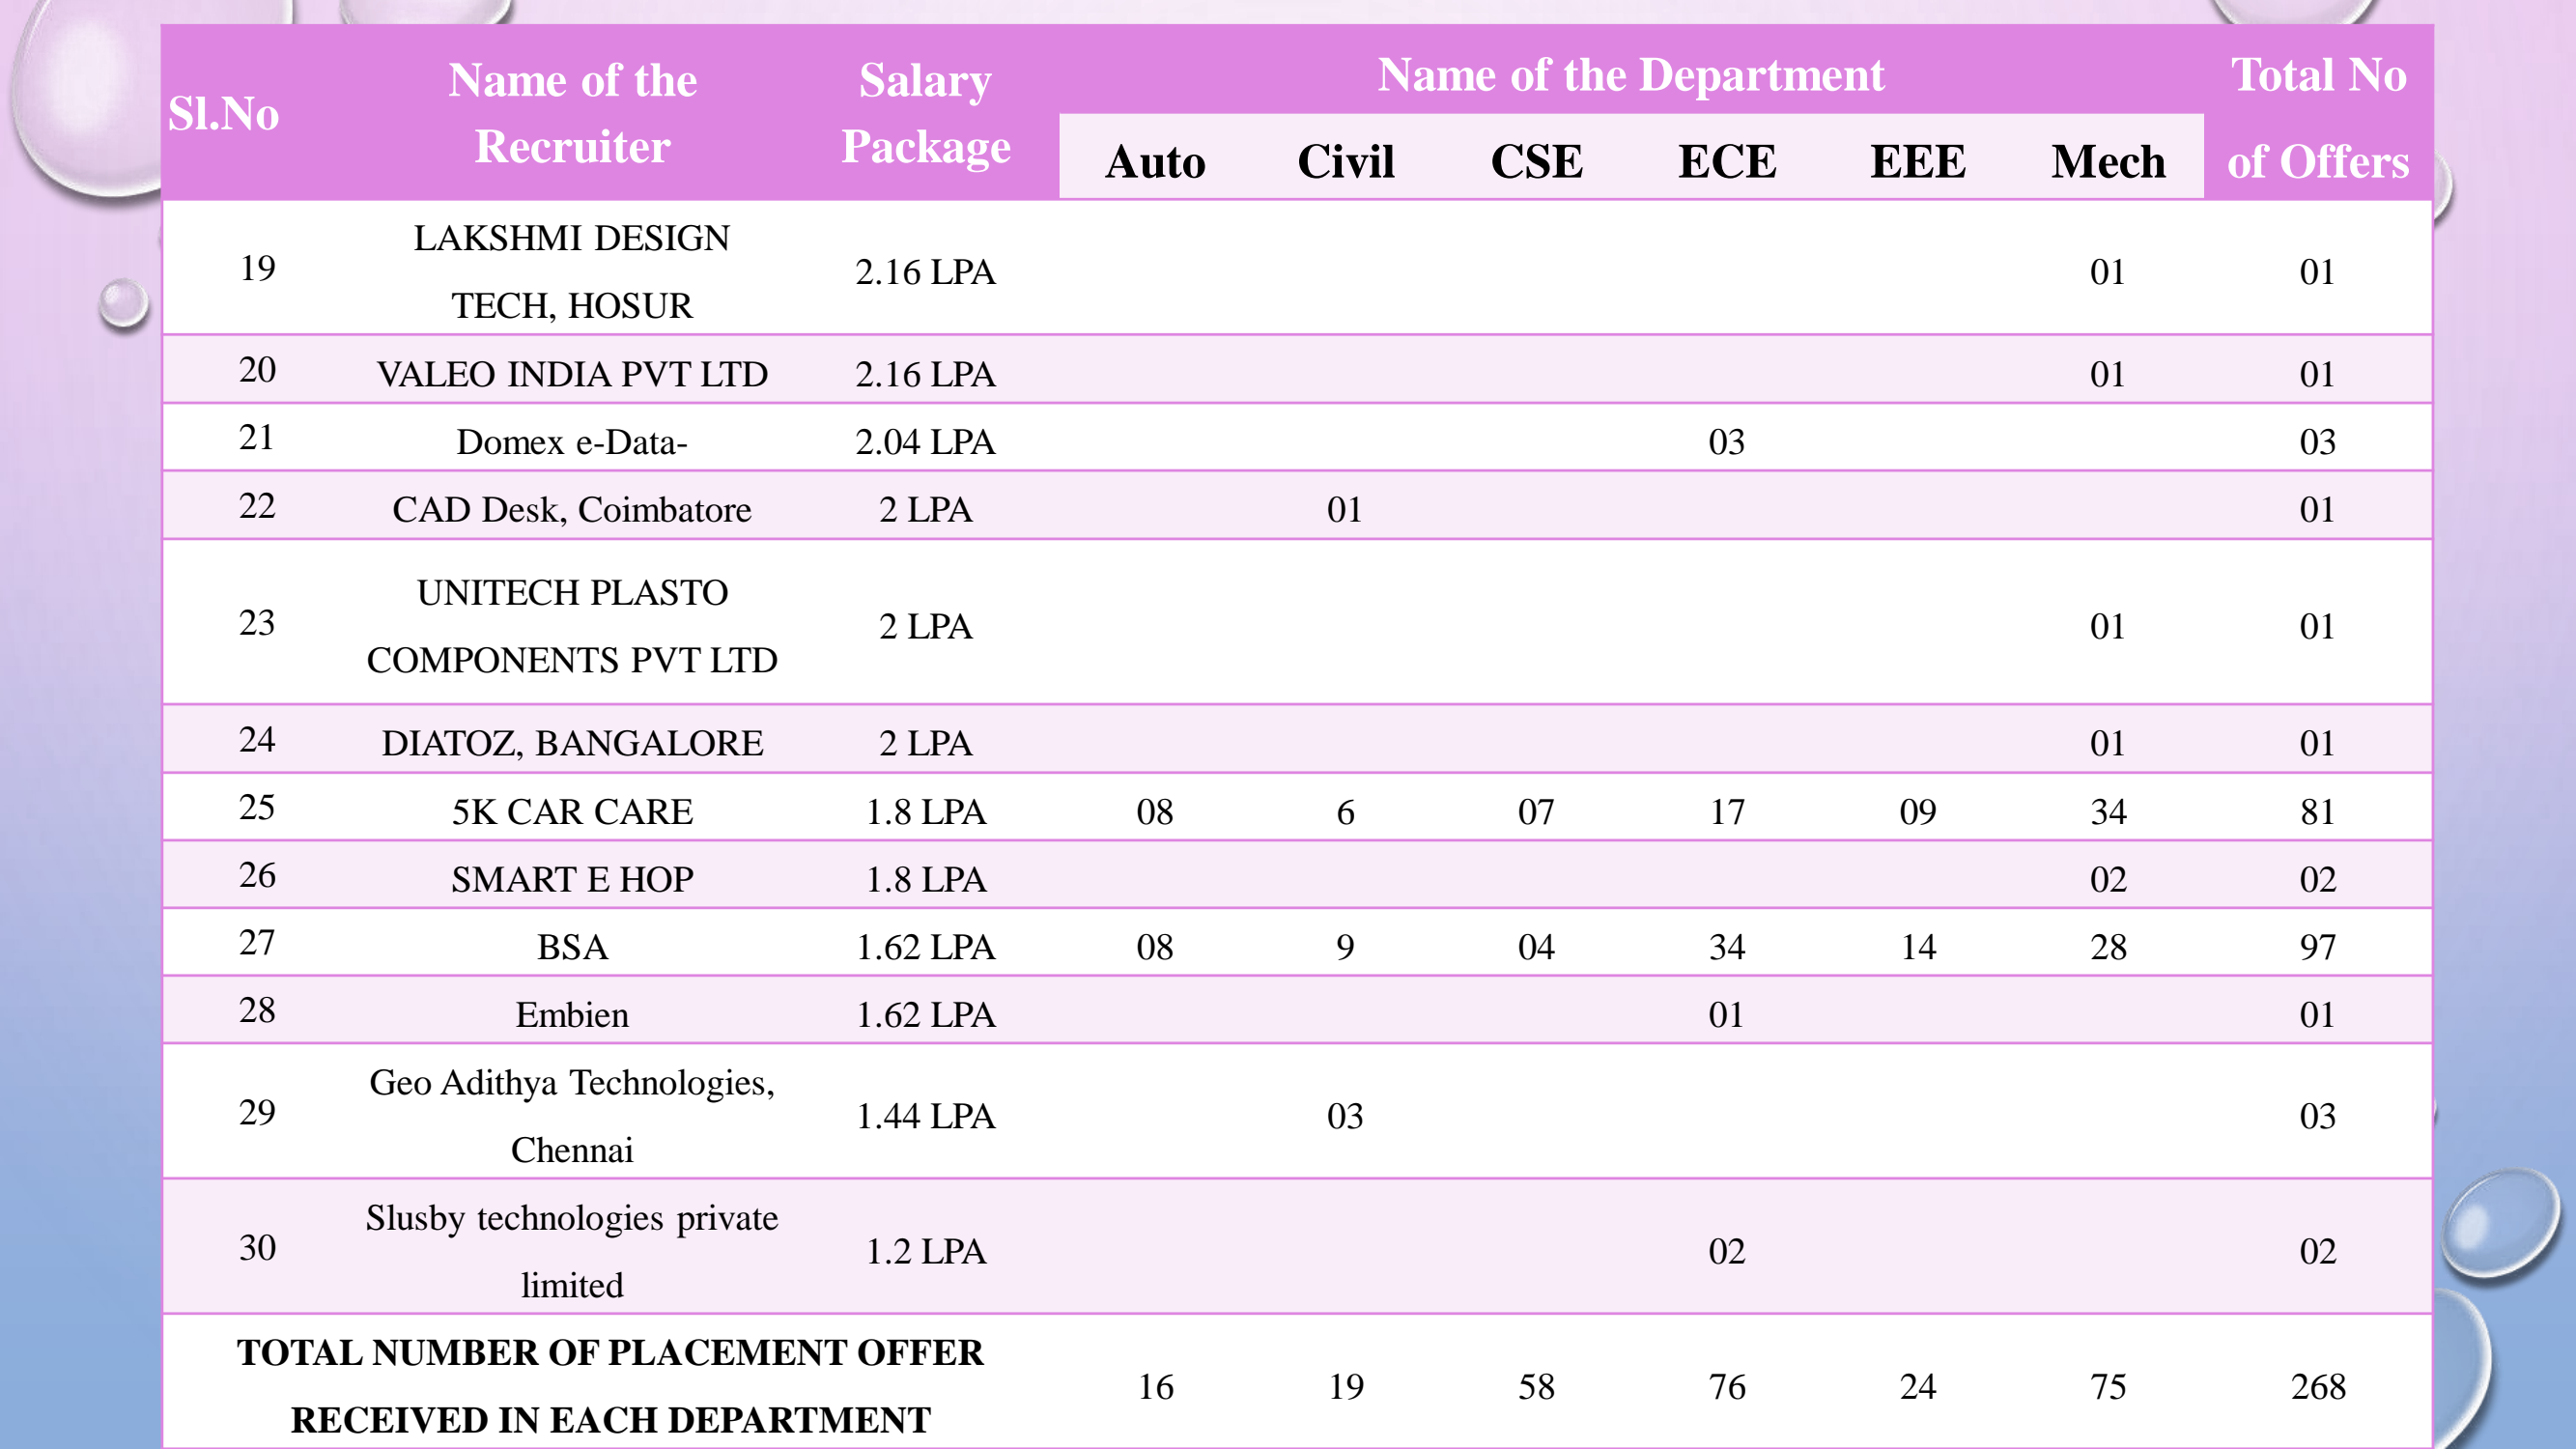Screen dimensions: 2576x1449
Task: Select the 'VALEO INDIA PVT LTD' recruiter cell
Action: click(572, 374)
